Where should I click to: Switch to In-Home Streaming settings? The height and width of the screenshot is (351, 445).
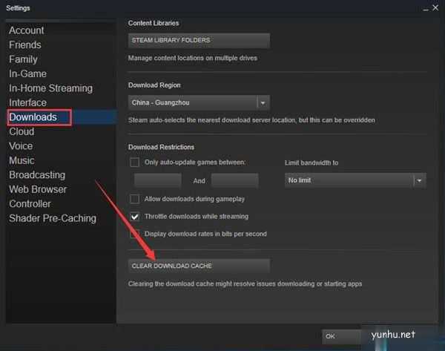[50, 88]
